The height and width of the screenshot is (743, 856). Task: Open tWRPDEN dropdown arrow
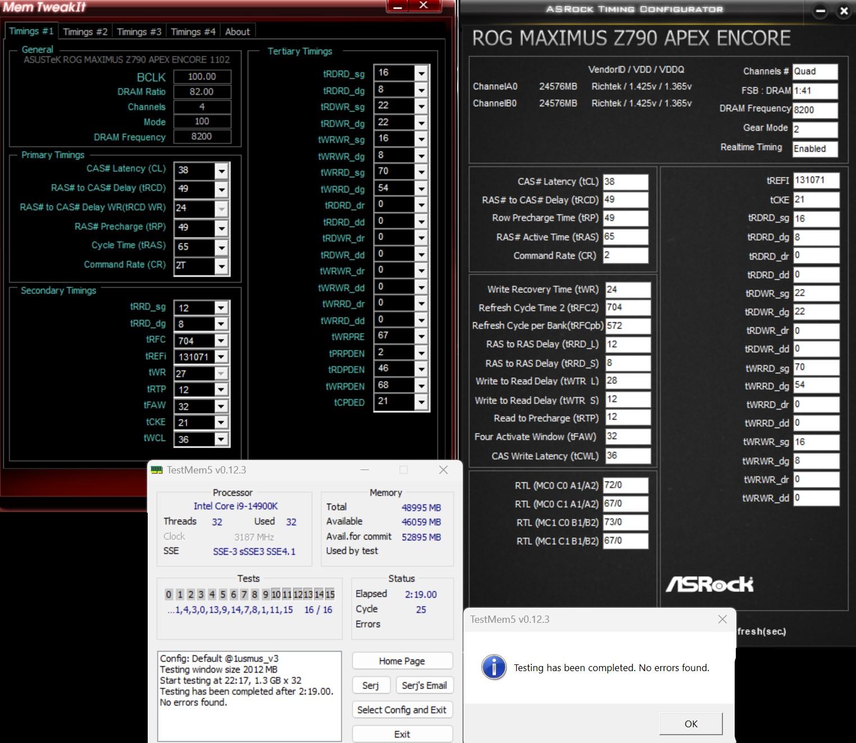pyautogui.click(x=421, y=385)
